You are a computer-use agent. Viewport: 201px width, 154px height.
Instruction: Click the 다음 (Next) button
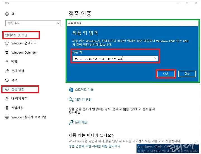coord(166,74)
